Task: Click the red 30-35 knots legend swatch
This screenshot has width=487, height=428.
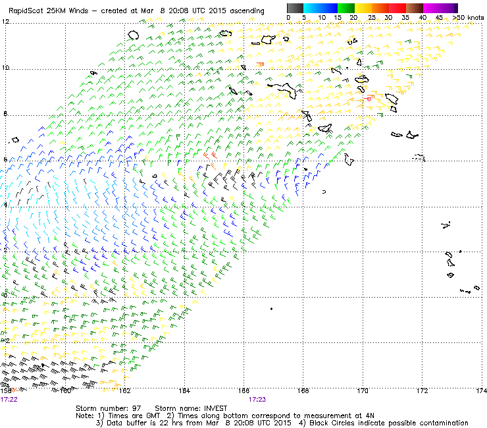Action: click(397, 8)
